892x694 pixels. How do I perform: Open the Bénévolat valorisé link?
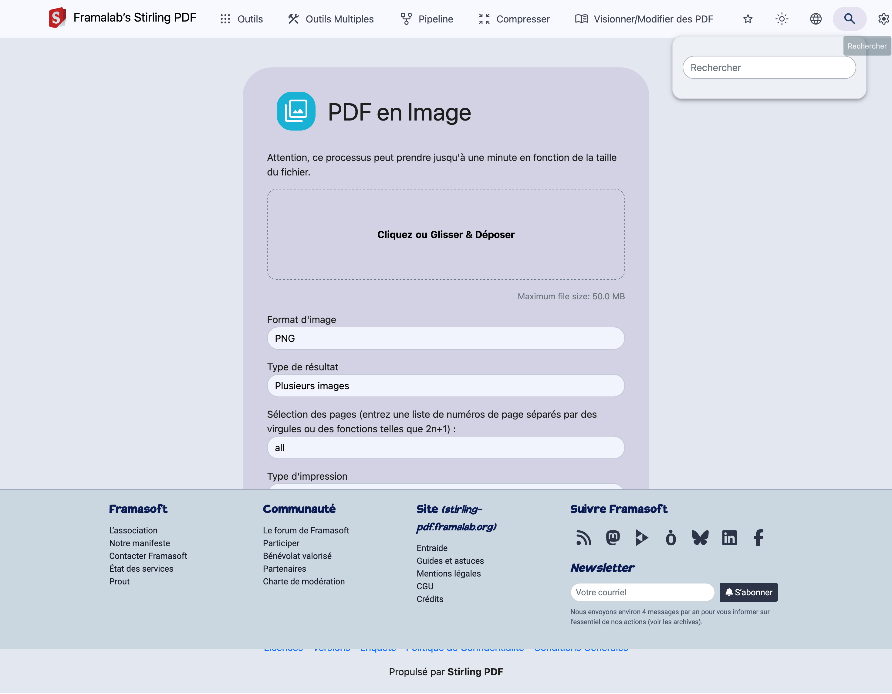(x=297, y=556)
